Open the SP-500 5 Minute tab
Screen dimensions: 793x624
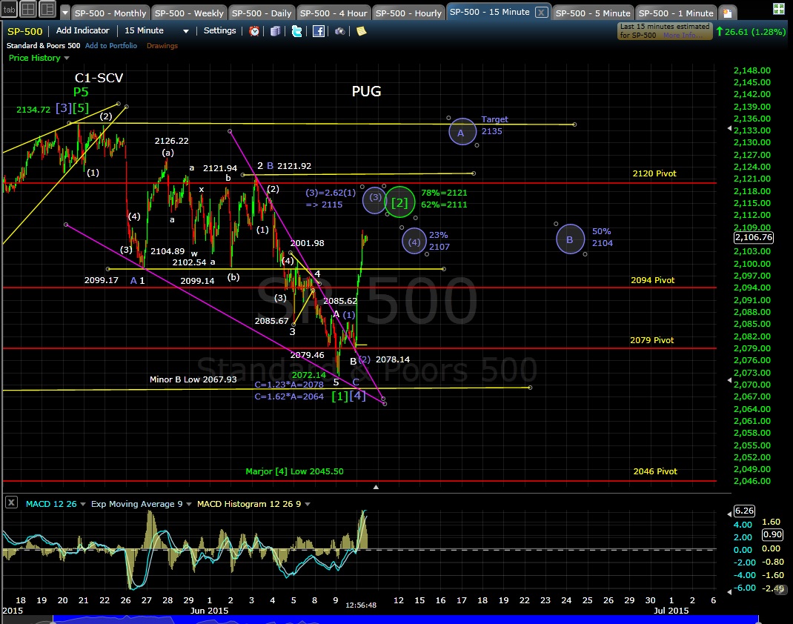click(593, 13)
